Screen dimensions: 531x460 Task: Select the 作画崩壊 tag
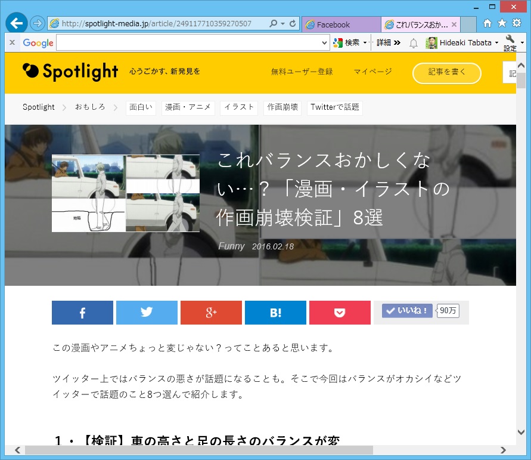click(x=282, y=108)
